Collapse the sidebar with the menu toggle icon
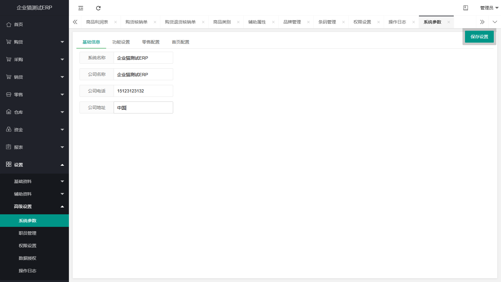This screenshot has width=501, height=282. (81, 8)
